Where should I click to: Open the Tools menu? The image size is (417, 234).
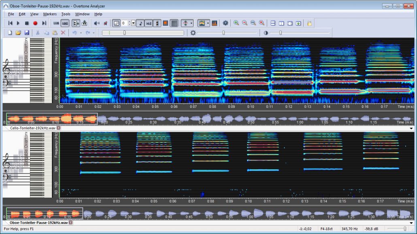(x=66, y=14)
